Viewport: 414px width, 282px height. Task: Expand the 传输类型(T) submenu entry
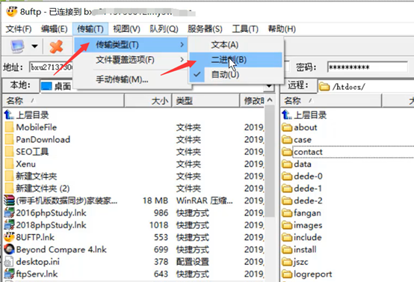point(131,45)
